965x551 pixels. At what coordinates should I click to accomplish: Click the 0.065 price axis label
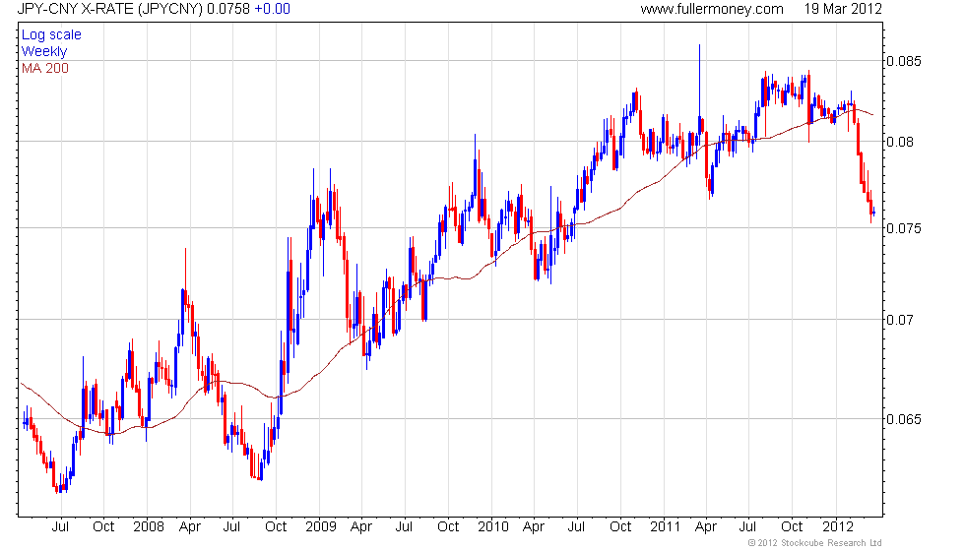click(x=904, y=419)
